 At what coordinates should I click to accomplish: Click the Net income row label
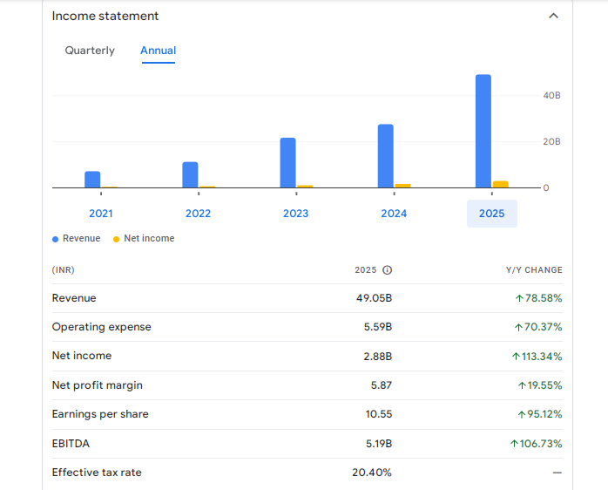(x=82, y=356)
